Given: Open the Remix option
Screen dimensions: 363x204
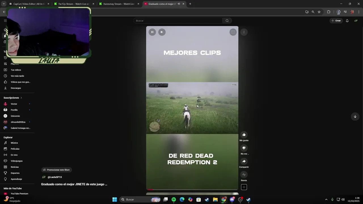Looking at the screenshot, I should click(x=244, y=175).
